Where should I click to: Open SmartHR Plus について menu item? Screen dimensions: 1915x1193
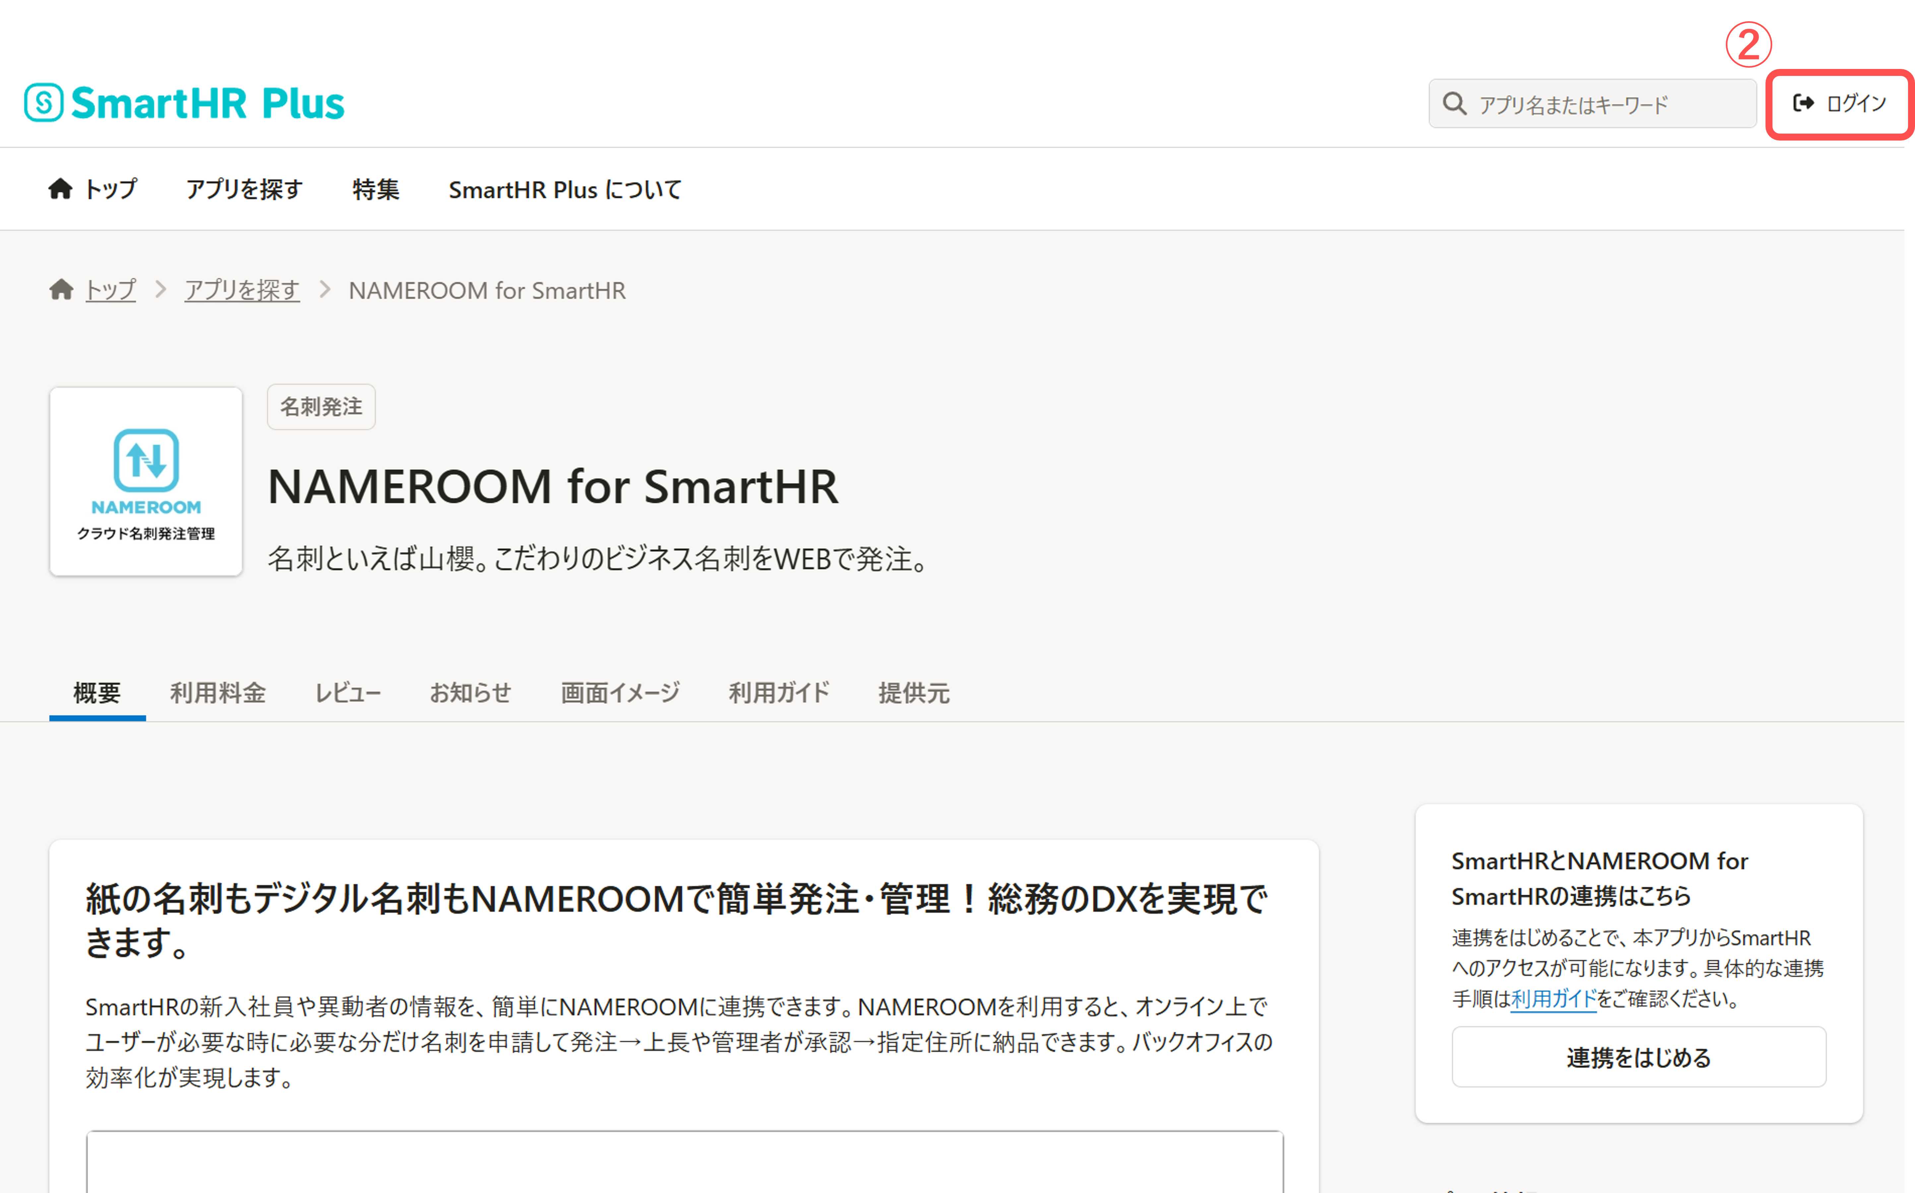pyautogui.click(x=564, y=189)
